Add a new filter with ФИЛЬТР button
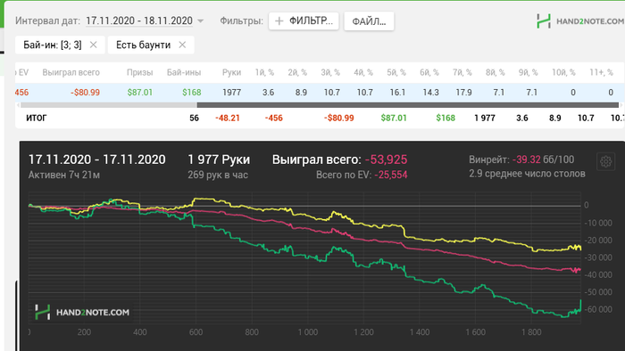625x351 pixels. [x=304, y=21]
